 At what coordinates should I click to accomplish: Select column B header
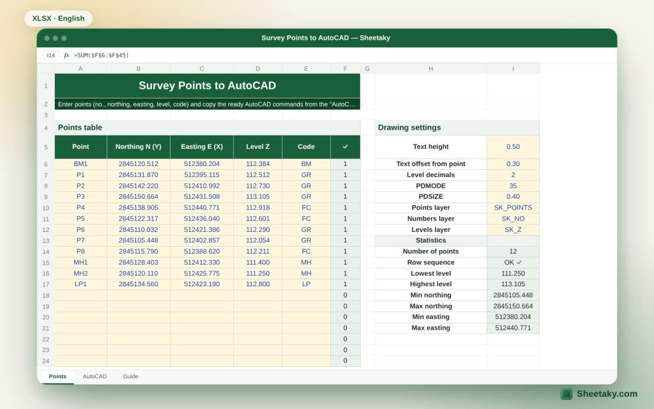139,68
